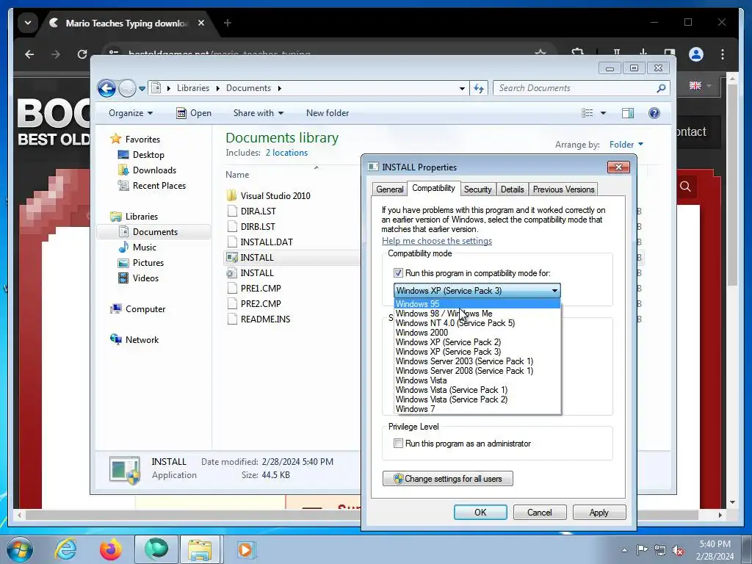The image size is (752, 564).
Task: Check Run this program as an administrator
Action: click(398, 444)
